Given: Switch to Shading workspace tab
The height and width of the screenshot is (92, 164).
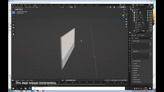Looking at the screenshot, I should tap(64, 5).
